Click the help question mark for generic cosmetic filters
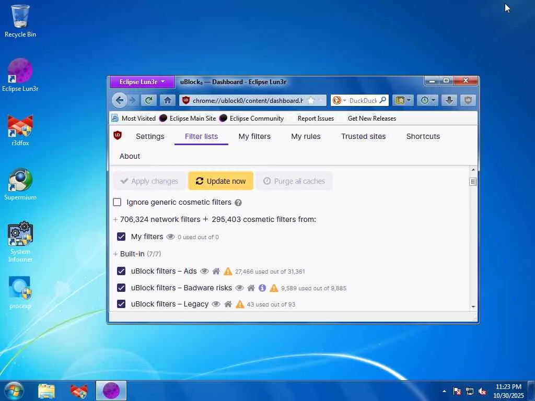The height and width of the screenshot is (401, 535). tap(238, 203)
